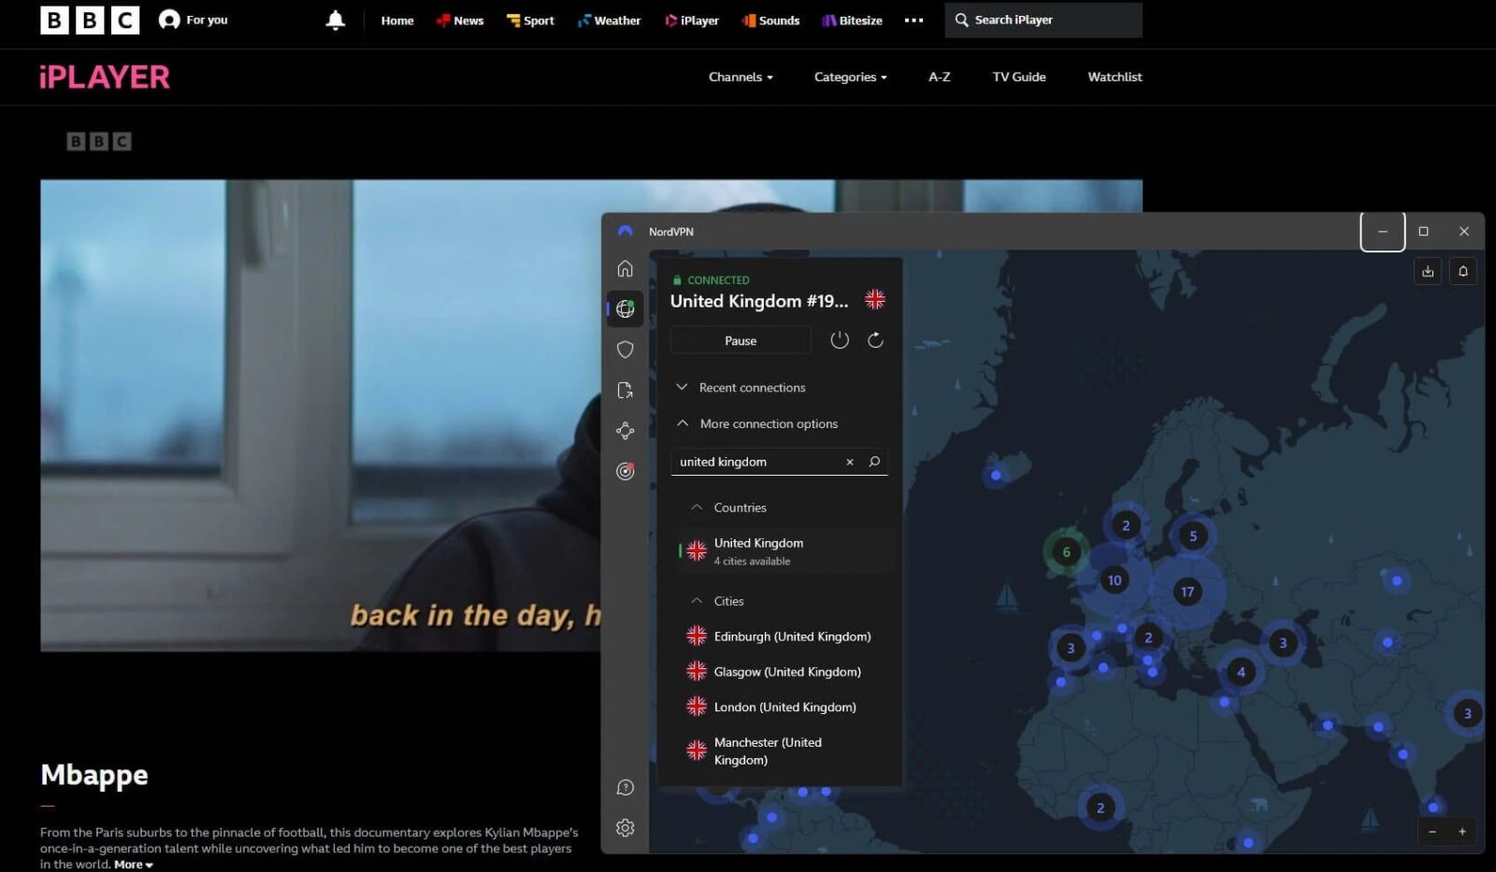This screenshot has height=872, width=1496.
Task: Select map cluster marker labelled 10
Action: coord(1115,580)
